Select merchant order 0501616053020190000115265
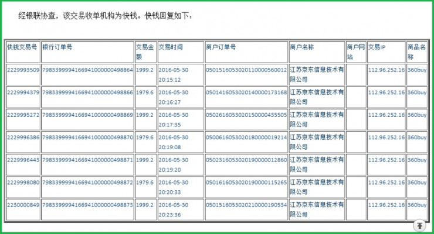The image size is (434, 234). pyautogui.click(x=246, y=183)
